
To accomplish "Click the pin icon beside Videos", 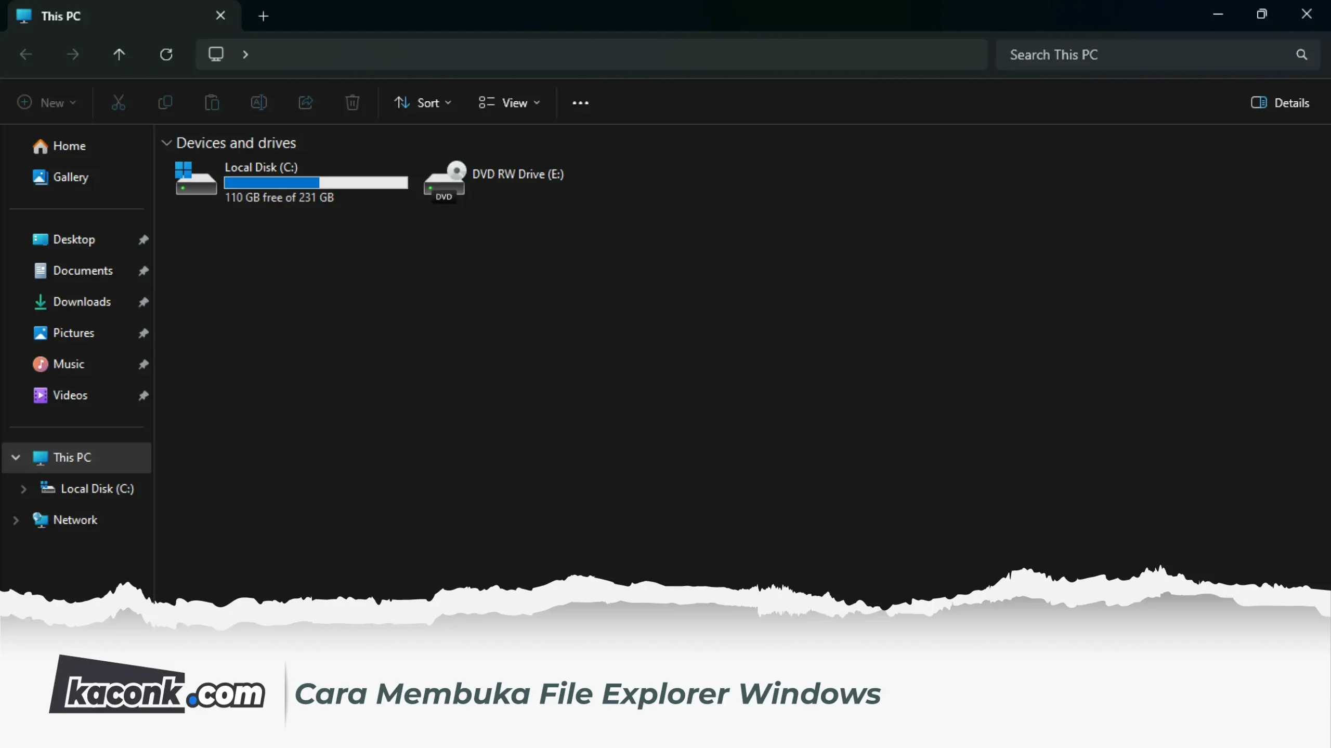I will coord(143,395).
